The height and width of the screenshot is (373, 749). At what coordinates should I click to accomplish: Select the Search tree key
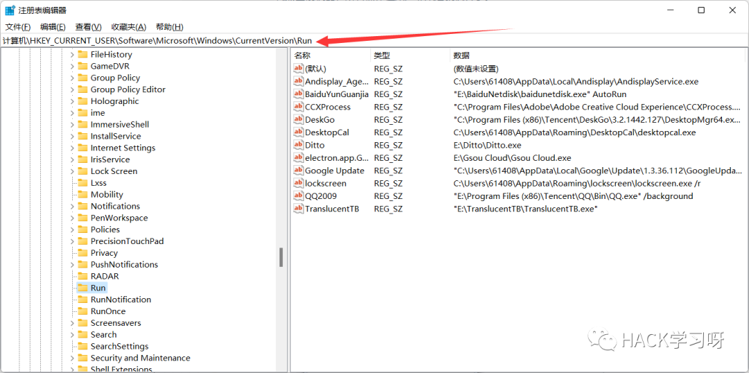pyautogui.click(x=103, y=335)
